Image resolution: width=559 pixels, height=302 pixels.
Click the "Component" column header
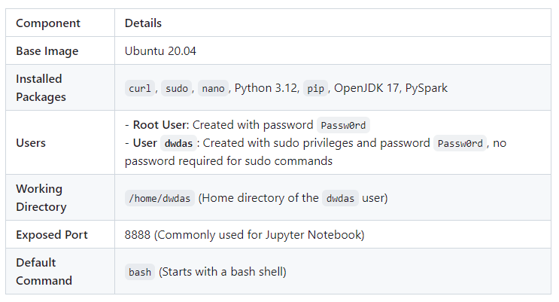[47, 23]
